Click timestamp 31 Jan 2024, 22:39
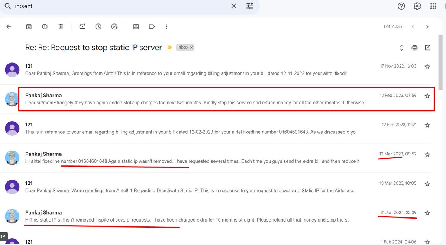The image size is (446, 245). click(398, 213)
